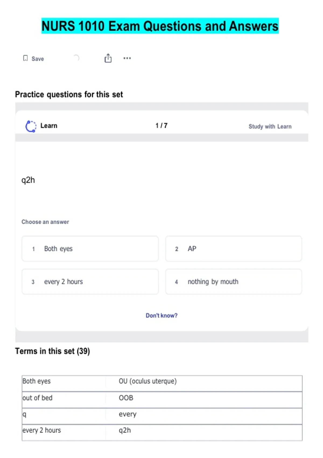Click the 1 / 7 progress indicator

coord(161,126)
